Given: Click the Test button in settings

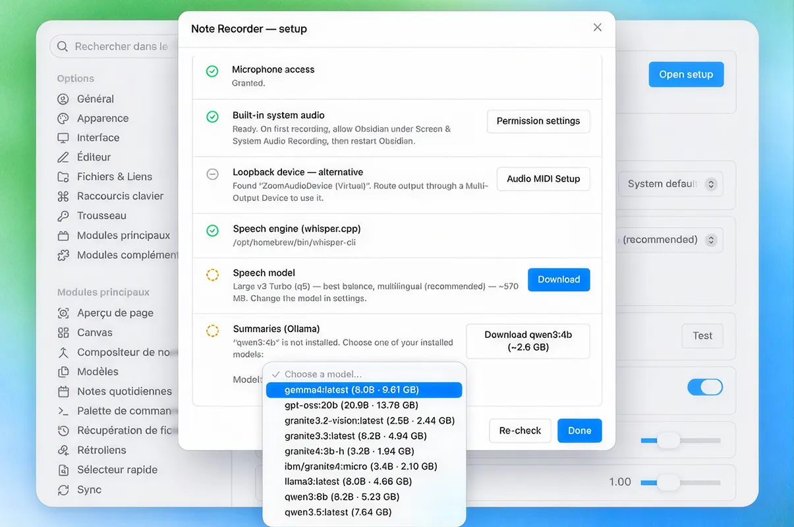Looking at the screenshot, I should pos(702,336).
